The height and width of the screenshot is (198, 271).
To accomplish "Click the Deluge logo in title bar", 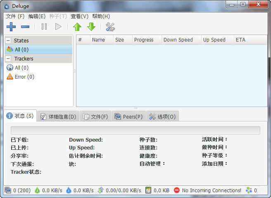I will 7,7.
